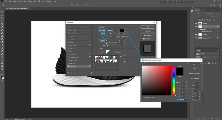Toggle visibility of Drop Shadow effect

(203, 32)
